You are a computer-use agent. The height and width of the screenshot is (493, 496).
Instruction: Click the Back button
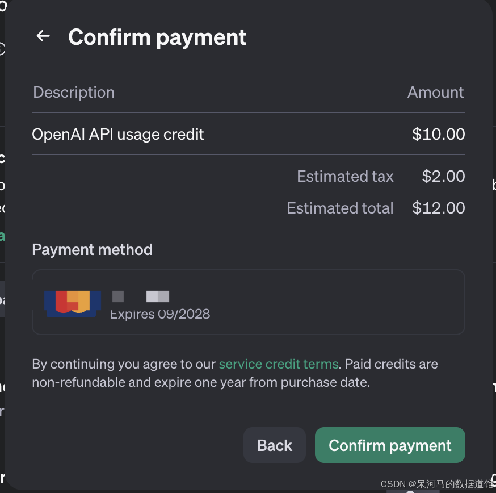point(274,445)
